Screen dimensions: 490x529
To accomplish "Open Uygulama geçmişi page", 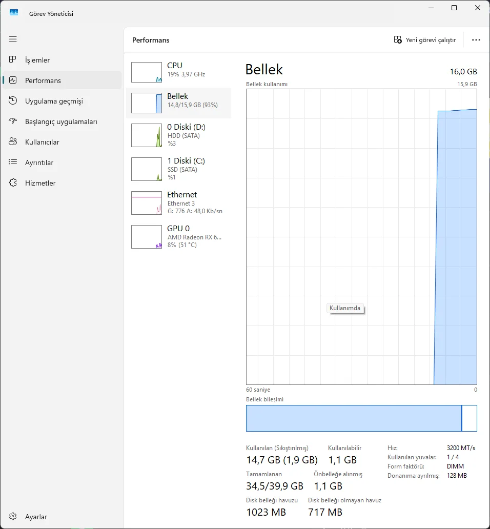I will [62, 101].
